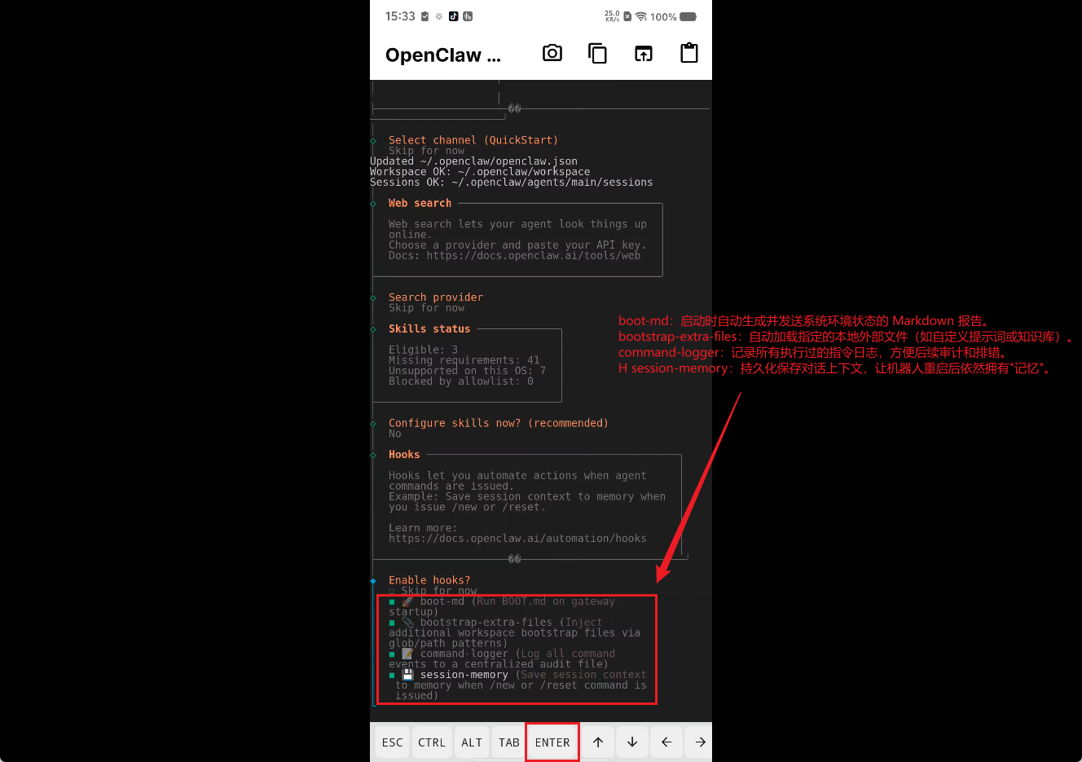Tap the open-in-browser icon in header
Image resolution: width=1082 pixels, height=762 pixels.
coord(644,54)
